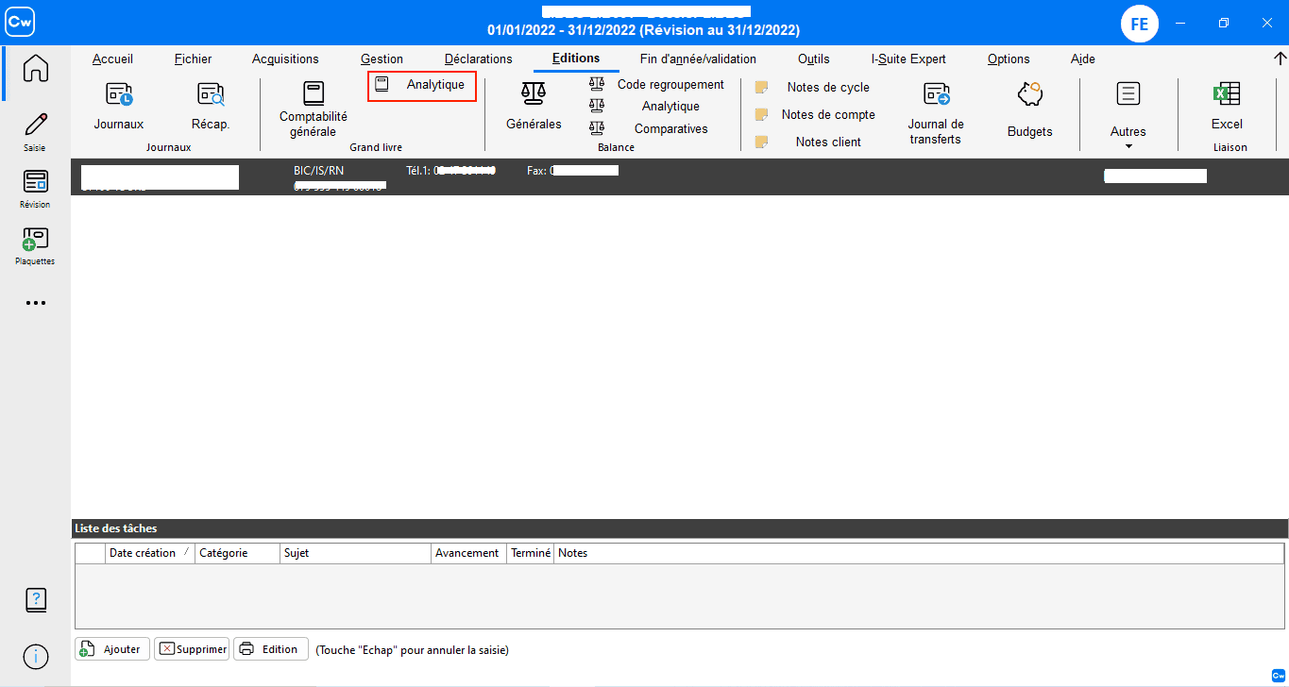Open Générales balance
Screen dimensions: 1289x687
point(534,105)
